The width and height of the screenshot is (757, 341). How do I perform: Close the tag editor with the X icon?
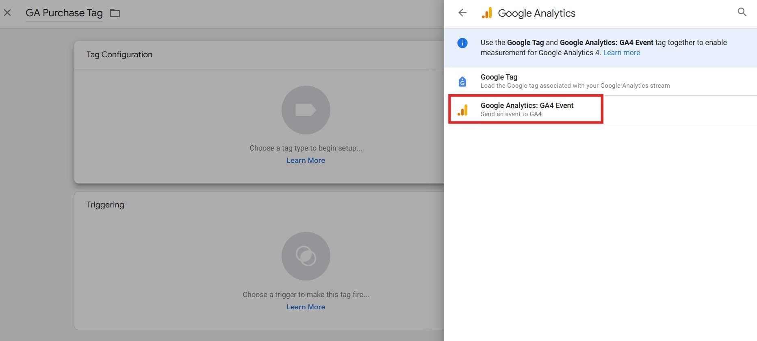(7, 13)
